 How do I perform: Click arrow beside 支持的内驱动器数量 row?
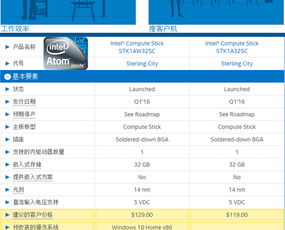pos(7,152)
